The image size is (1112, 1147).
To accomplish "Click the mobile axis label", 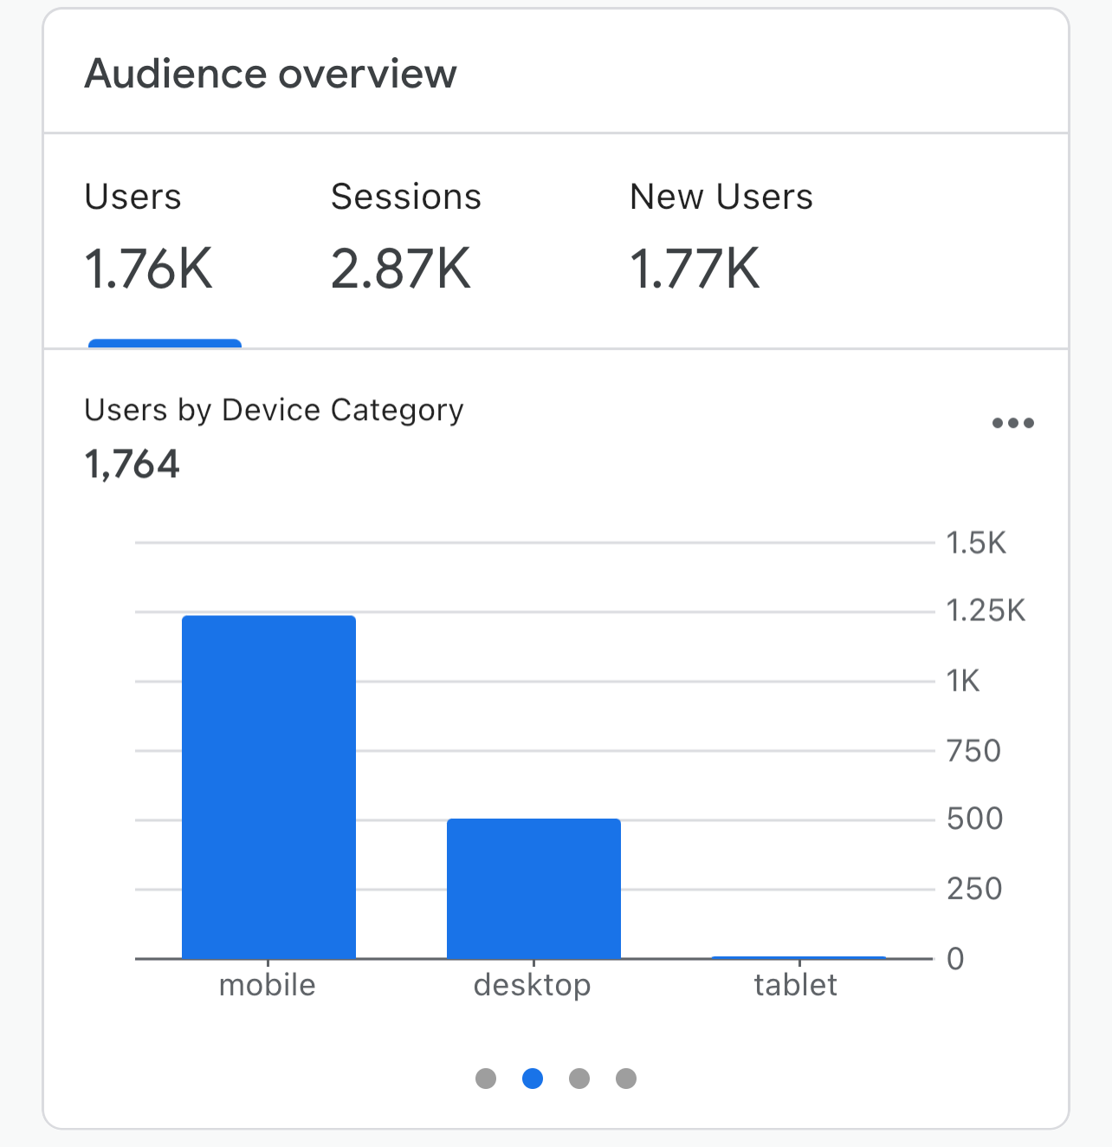I will [268, 985].
